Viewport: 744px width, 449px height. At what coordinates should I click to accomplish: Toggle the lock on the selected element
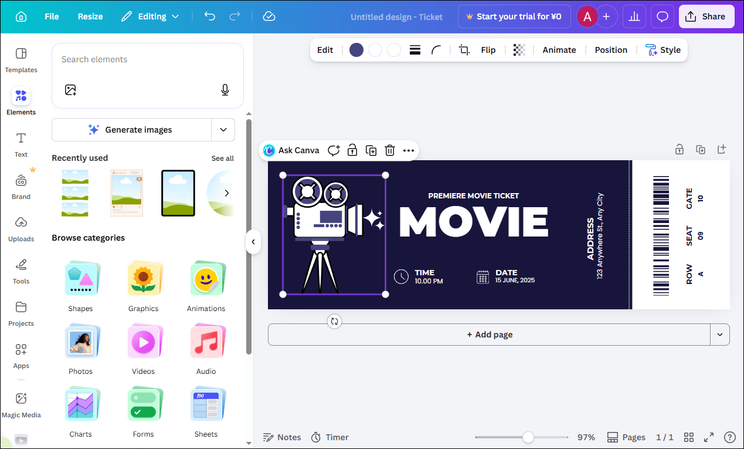point(352,150)
